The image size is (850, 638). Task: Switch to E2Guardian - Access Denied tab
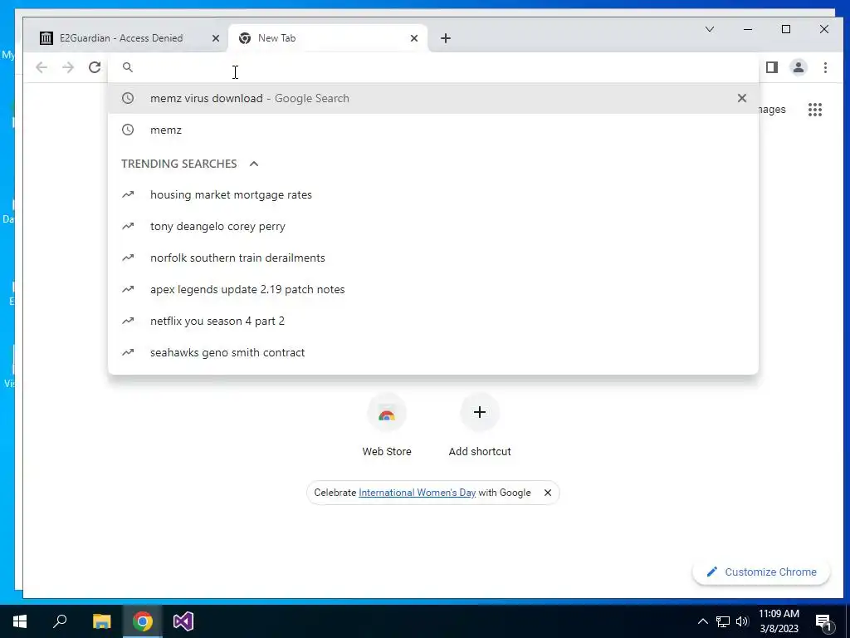(129, 38)
